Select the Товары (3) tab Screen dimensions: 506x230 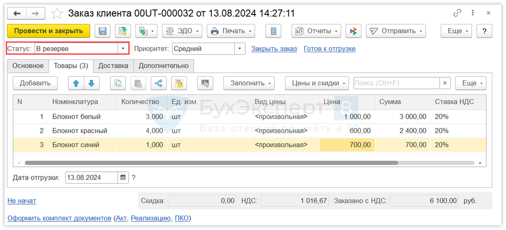(x=71, y=65)
